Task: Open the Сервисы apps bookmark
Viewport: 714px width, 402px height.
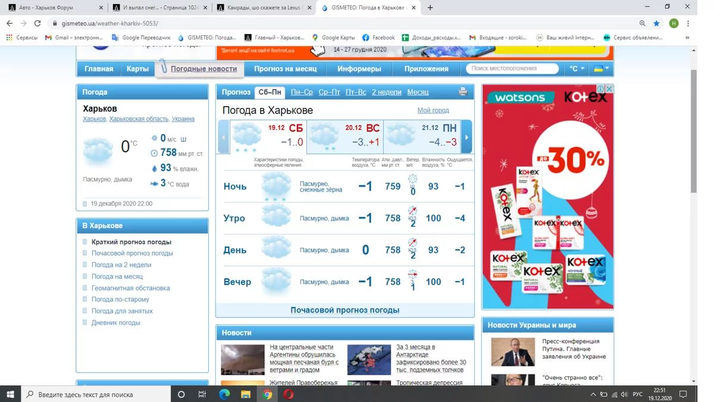Action: pyautogui.click(x=22, y=38)
